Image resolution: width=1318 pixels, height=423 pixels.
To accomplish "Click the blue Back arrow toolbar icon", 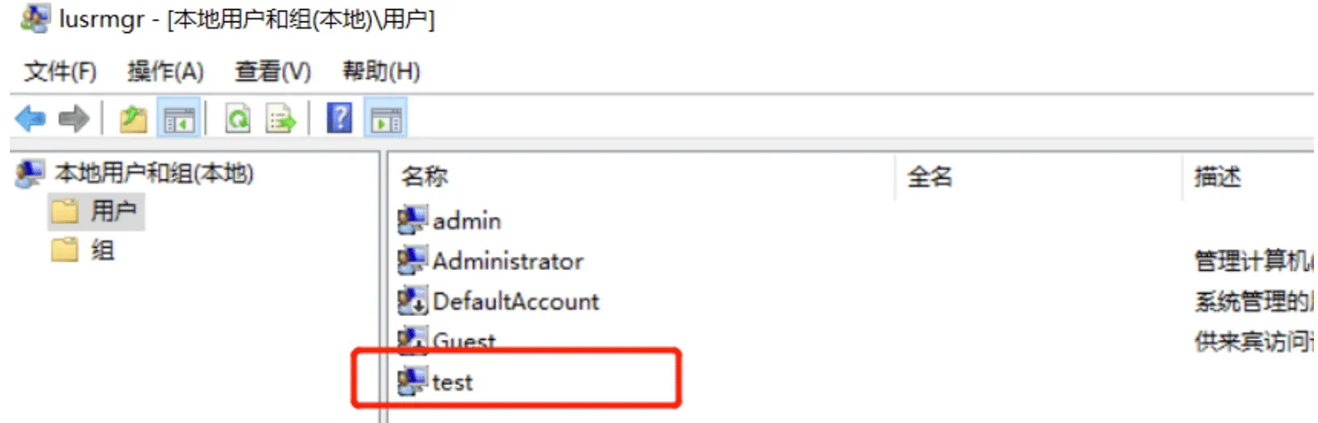I will 30,119.
